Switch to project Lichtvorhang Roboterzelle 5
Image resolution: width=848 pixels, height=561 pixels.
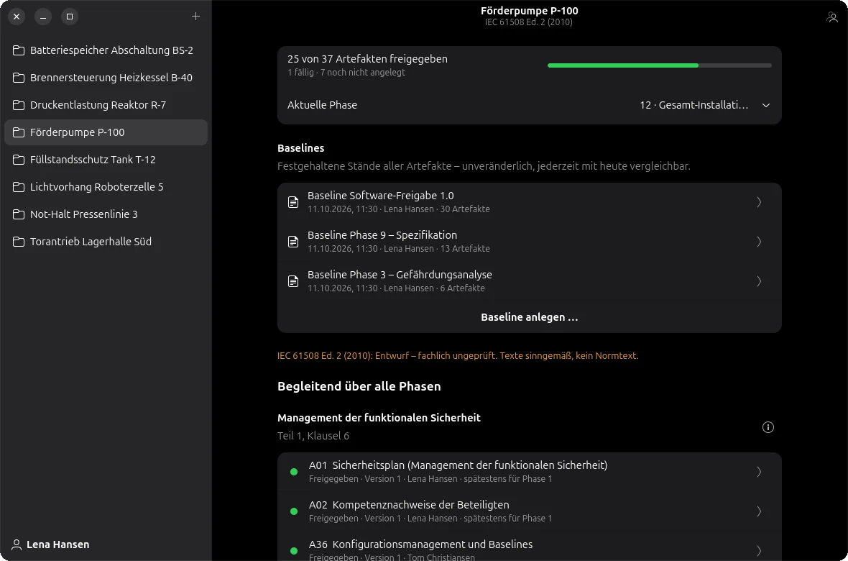(x=106, y=187)
